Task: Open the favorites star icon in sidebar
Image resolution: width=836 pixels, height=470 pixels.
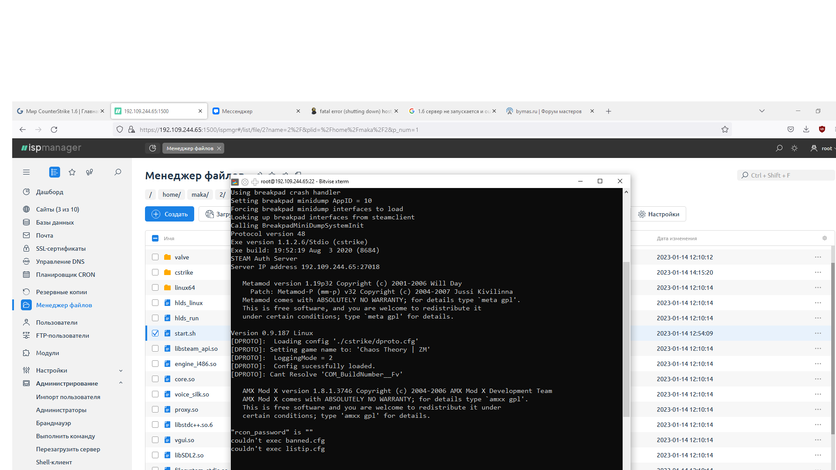Action: tap(72, 172)
